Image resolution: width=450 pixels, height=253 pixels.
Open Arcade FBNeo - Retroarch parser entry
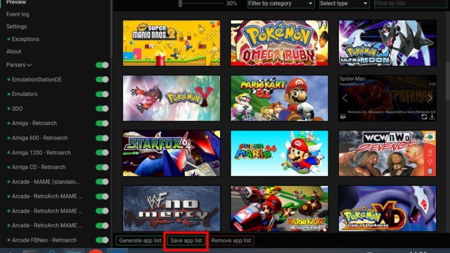click(x=44, y=240)
